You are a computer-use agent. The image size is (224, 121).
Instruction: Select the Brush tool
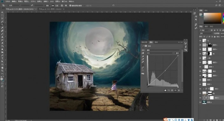pos(2,34)
